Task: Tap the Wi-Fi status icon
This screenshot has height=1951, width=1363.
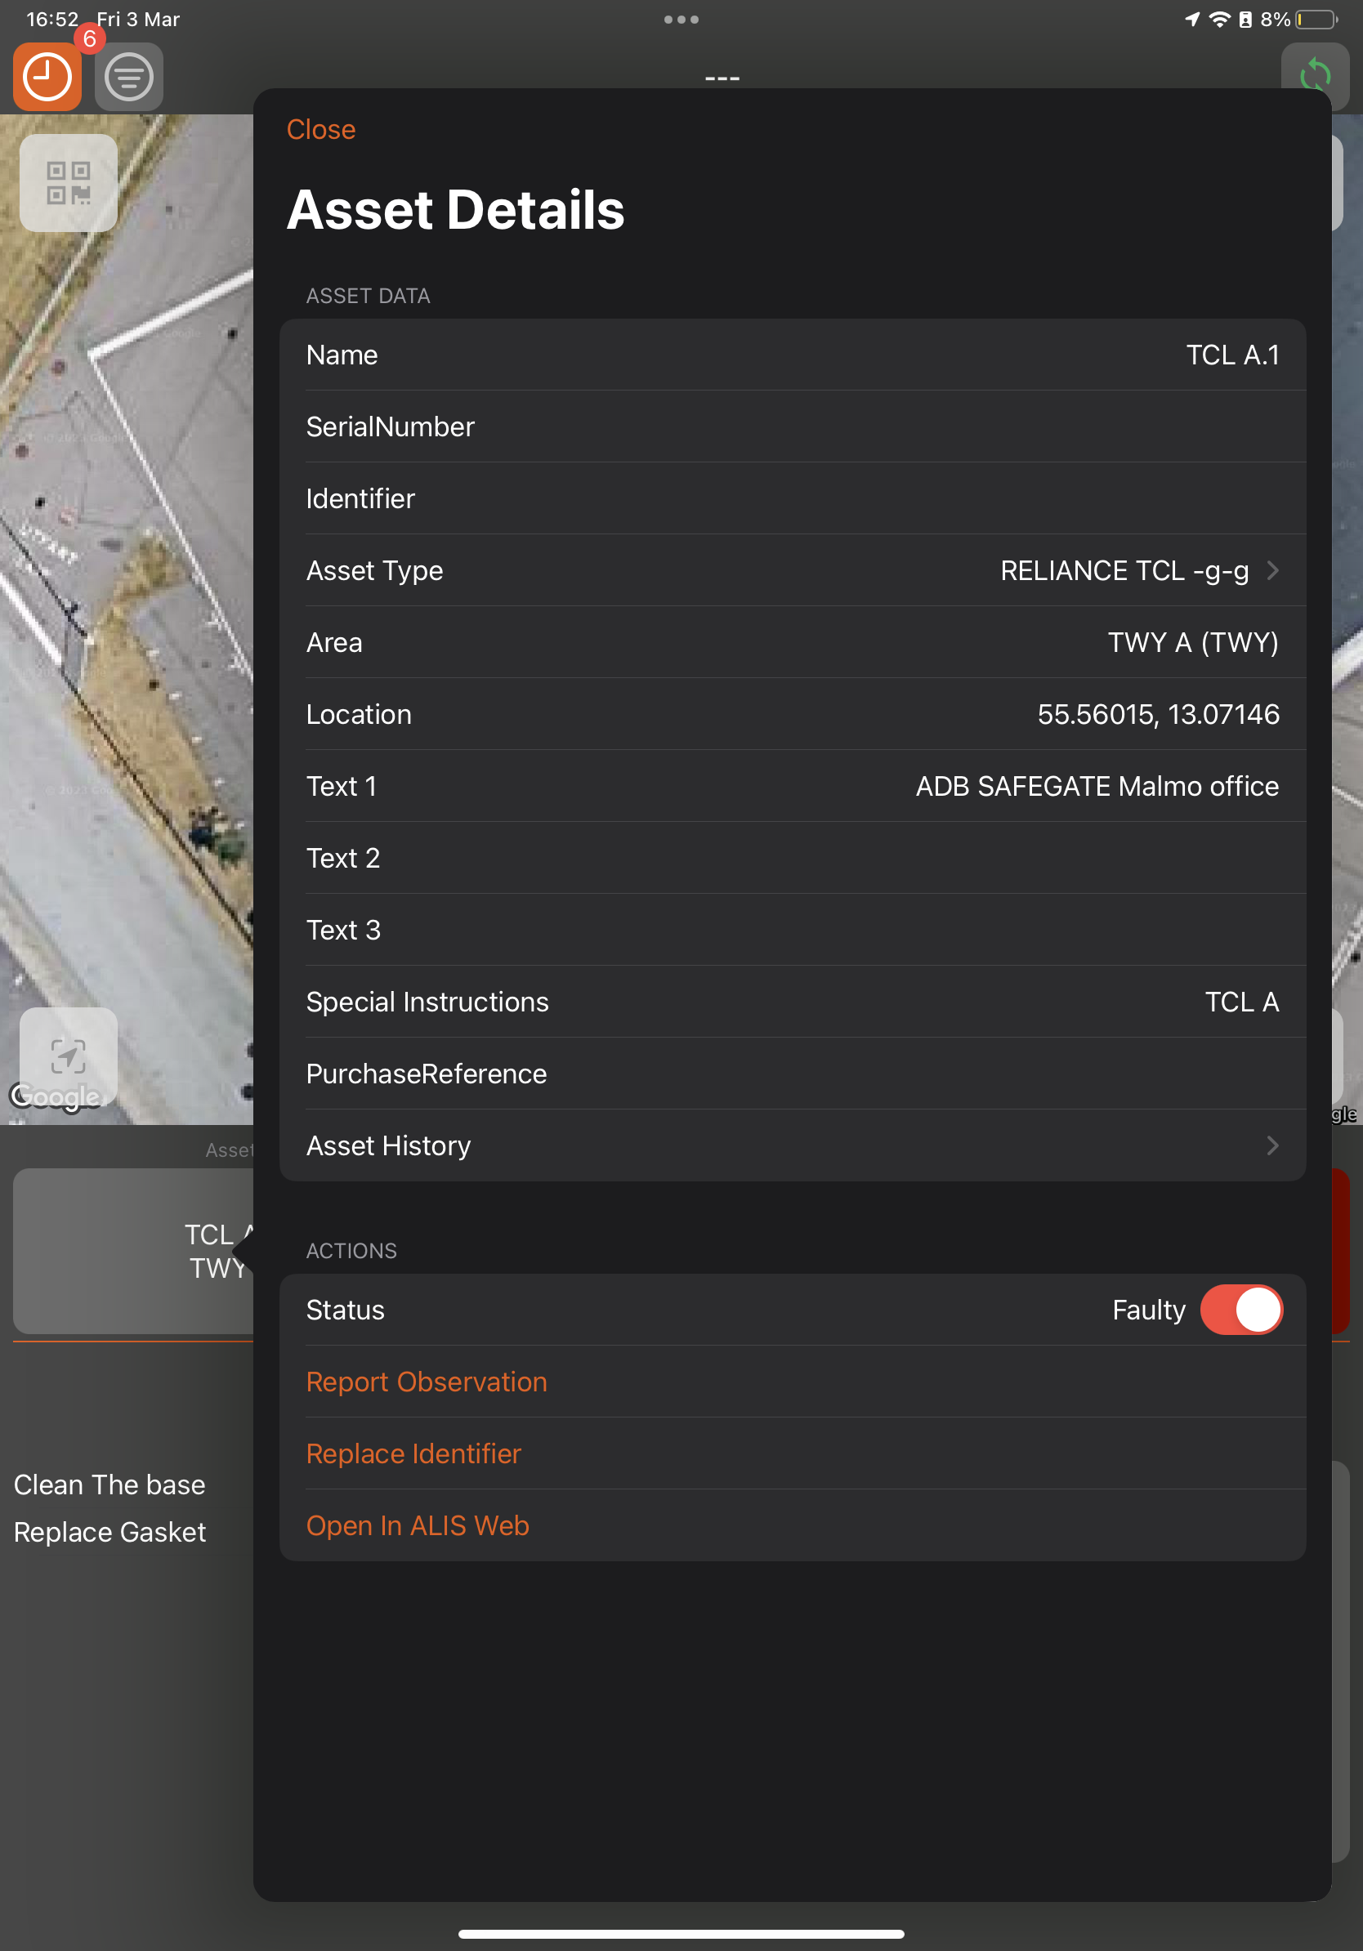Action: pyautogui.click(x=1218, y=20)
